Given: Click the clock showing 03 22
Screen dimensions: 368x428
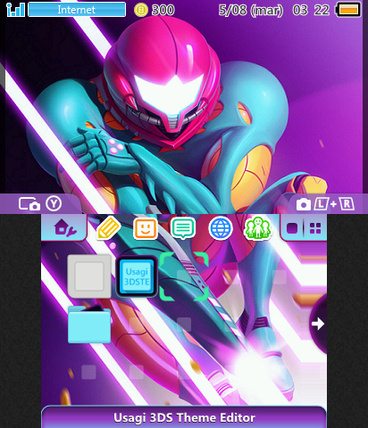Looking at the screenshot, I should [311, 10].
